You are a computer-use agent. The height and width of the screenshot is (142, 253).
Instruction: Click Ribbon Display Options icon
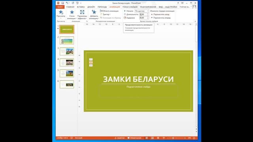click(x=182, y=3)
